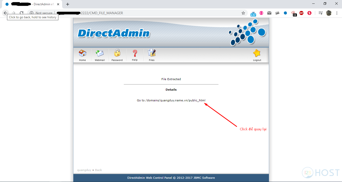
Task: Select the DirectAdmin browser tab
Action: 32,4
